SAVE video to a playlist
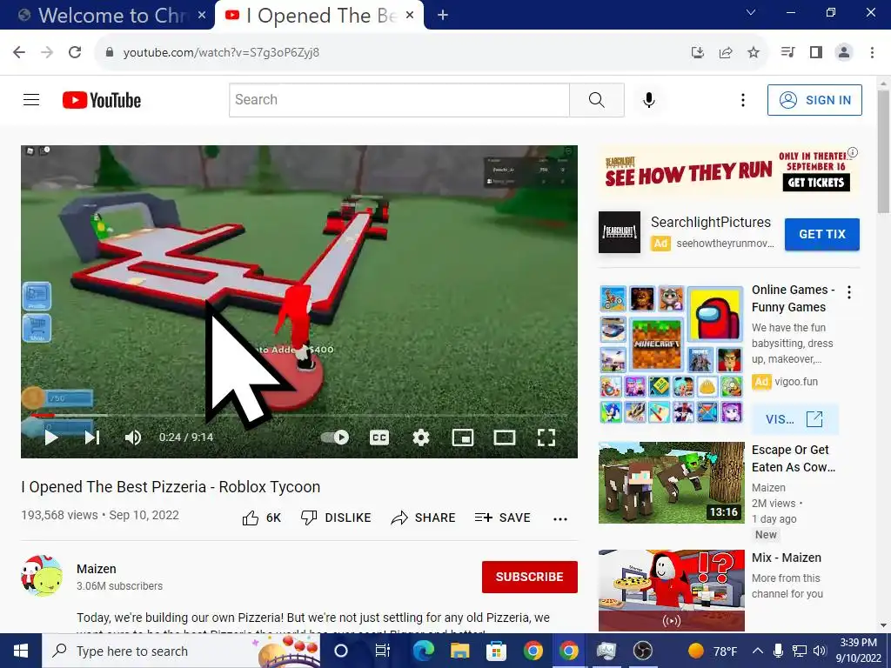This screenshot has width=891, height=668. point(503,518)
